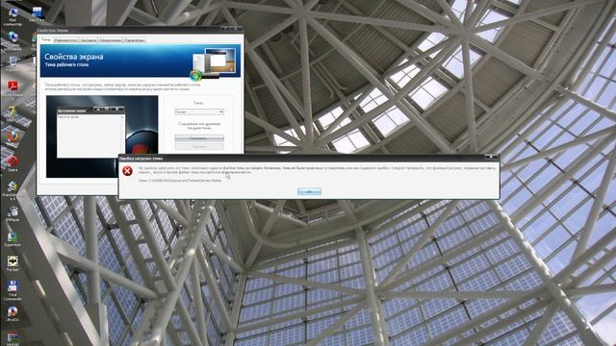Open the green shield desktop icon above The Bat!

coord(13,238)
